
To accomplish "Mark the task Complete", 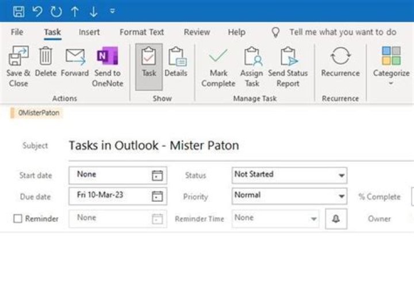I will pyautogui.click(x=218, y=67).
